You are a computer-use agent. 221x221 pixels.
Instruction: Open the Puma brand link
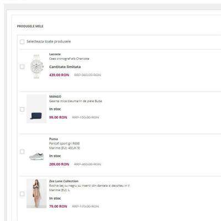[x=54, y=139]
